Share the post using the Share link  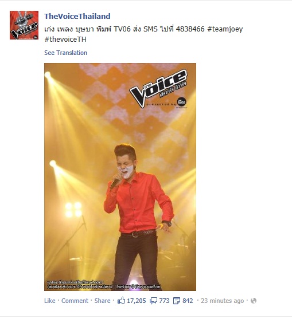[102, 301]
